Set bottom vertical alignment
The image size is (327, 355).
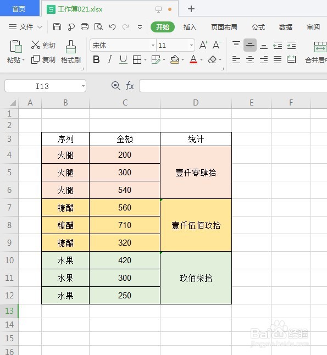coord(264,46)
